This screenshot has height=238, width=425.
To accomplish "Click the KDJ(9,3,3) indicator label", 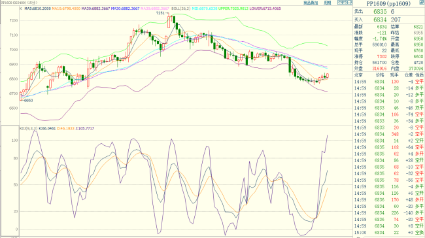I will coord(29,129).
